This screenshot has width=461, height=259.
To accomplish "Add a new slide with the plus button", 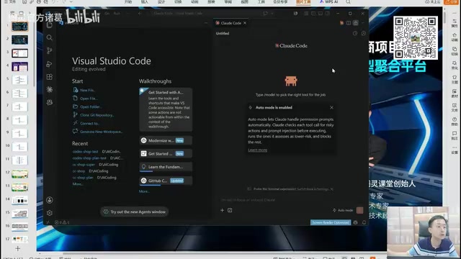I will pos(17,249).
